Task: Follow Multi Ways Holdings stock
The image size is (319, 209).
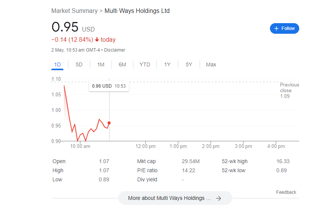Action: pos(284,28)
